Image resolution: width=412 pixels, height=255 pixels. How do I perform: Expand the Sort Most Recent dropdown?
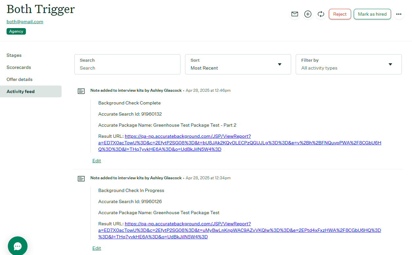click(x=238, y=64)
